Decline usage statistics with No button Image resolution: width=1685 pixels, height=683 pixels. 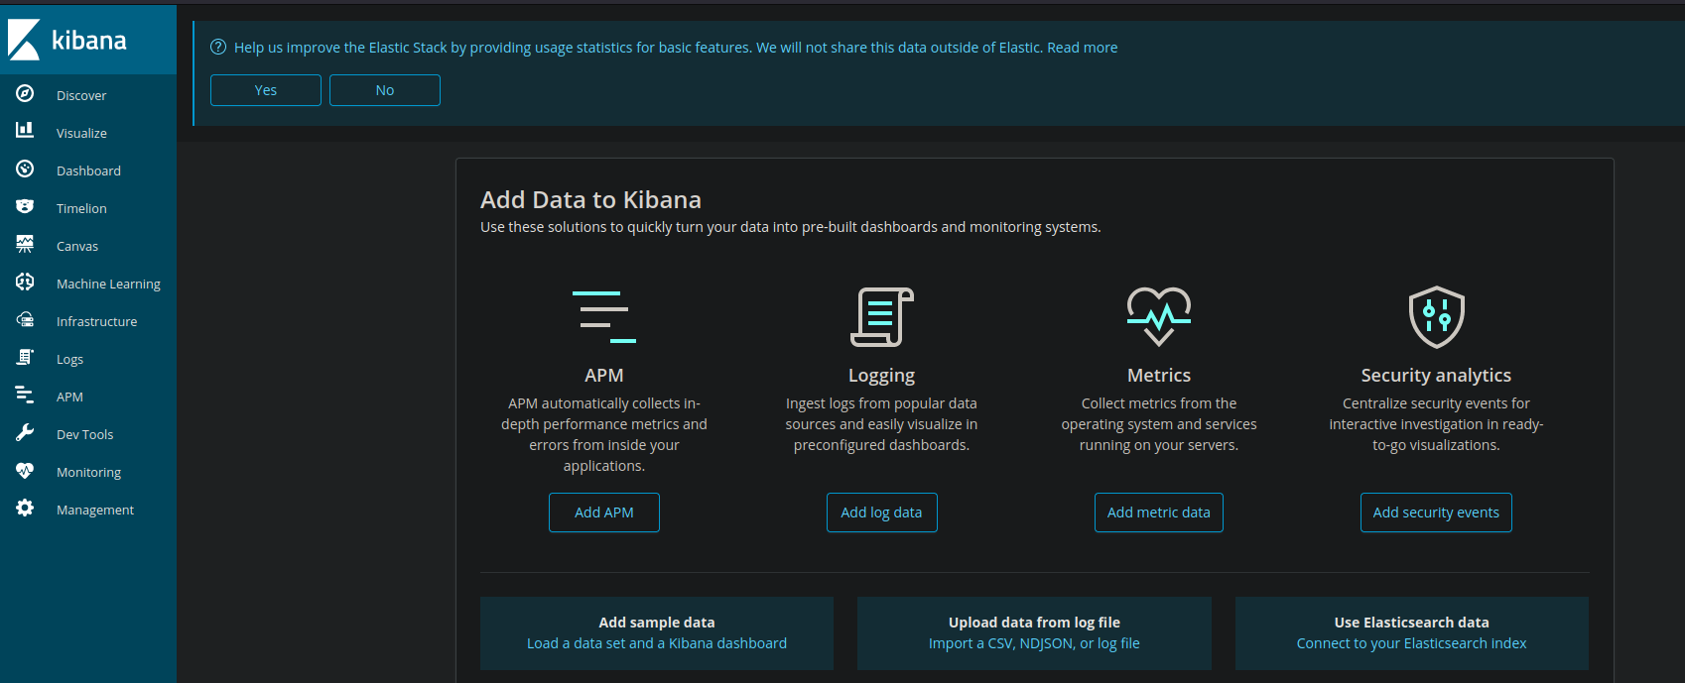click(x=385, y=90)
